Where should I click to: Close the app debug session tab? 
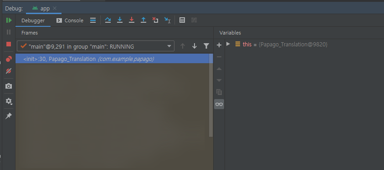[x=55, y=8]
